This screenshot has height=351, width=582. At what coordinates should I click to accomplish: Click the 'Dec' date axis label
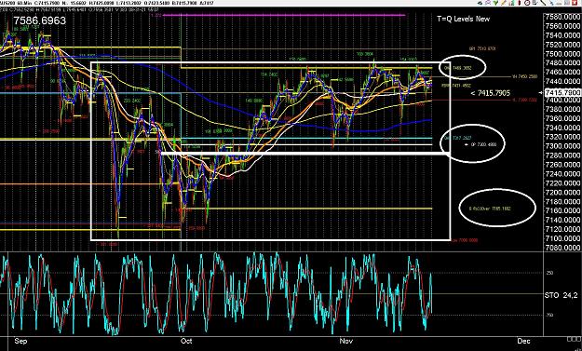[523, 341]
